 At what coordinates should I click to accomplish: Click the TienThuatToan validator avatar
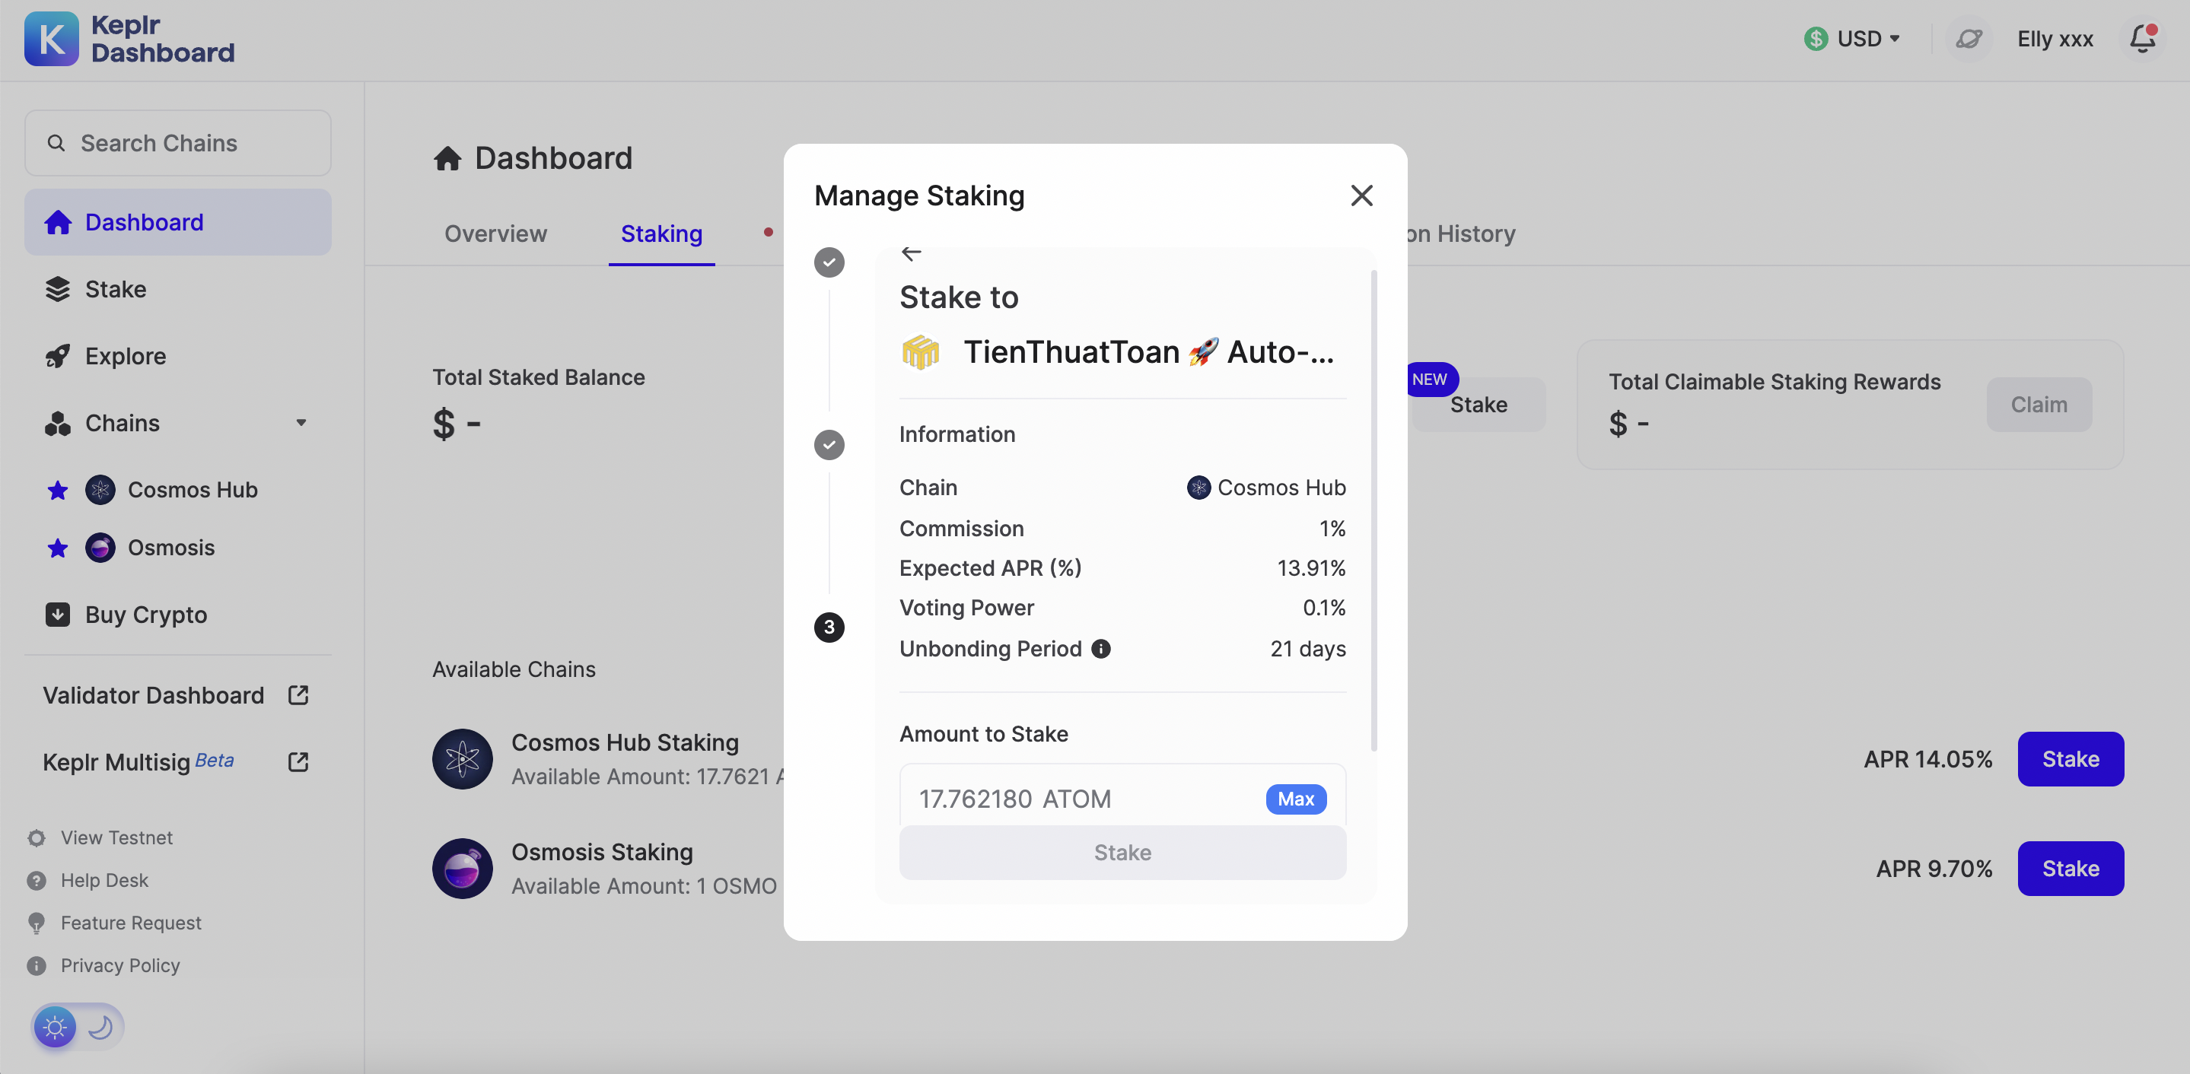(921, 351)
